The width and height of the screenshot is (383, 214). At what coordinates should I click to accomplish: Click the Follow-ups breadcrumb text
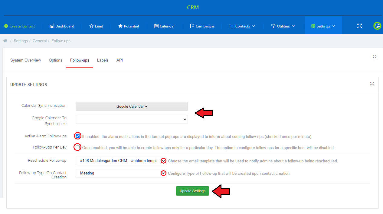(61, 41)
